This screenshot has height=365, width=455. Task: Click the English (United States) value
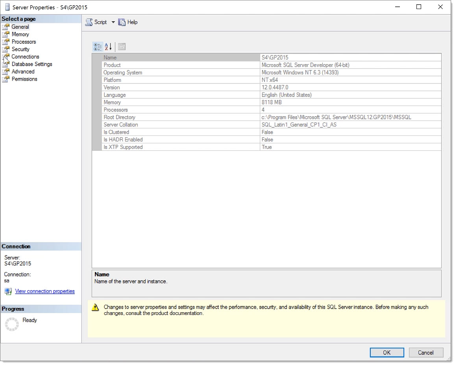(287, 95)
